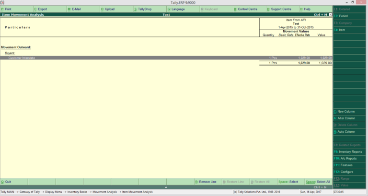
Task: Click the Upload button
Action: [x=116, y=9]
